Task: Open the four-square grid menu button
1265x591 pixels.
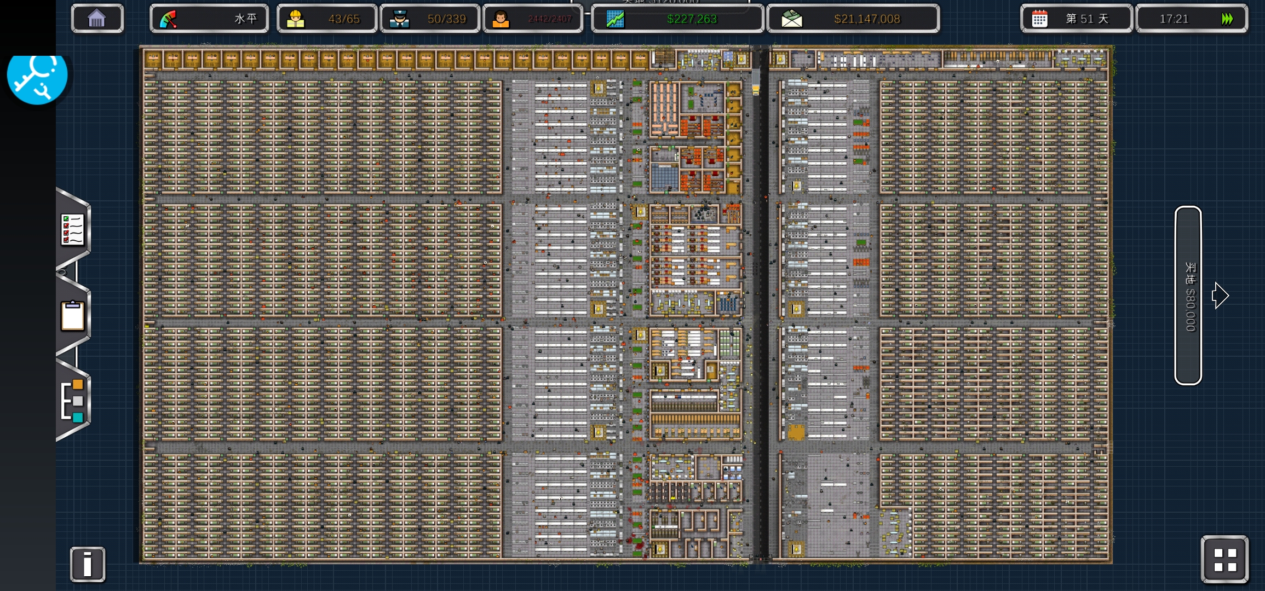Action: coord(1224,560)
